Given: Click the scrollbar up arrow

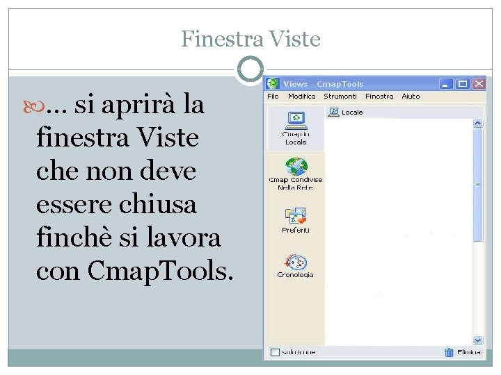Looking at the screenshot, I should point(477,124).
